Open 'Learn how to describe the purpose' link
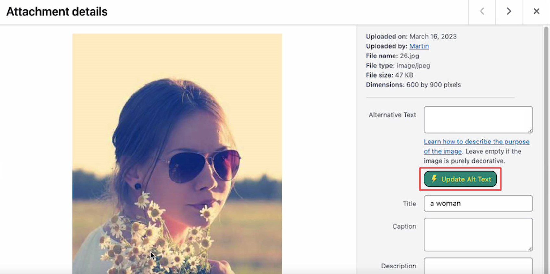550x274 pixels. pos(477,146)
